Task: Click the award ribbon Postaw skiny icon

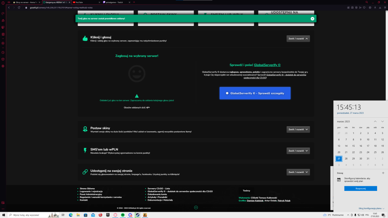Action: [x=85, y=129]
